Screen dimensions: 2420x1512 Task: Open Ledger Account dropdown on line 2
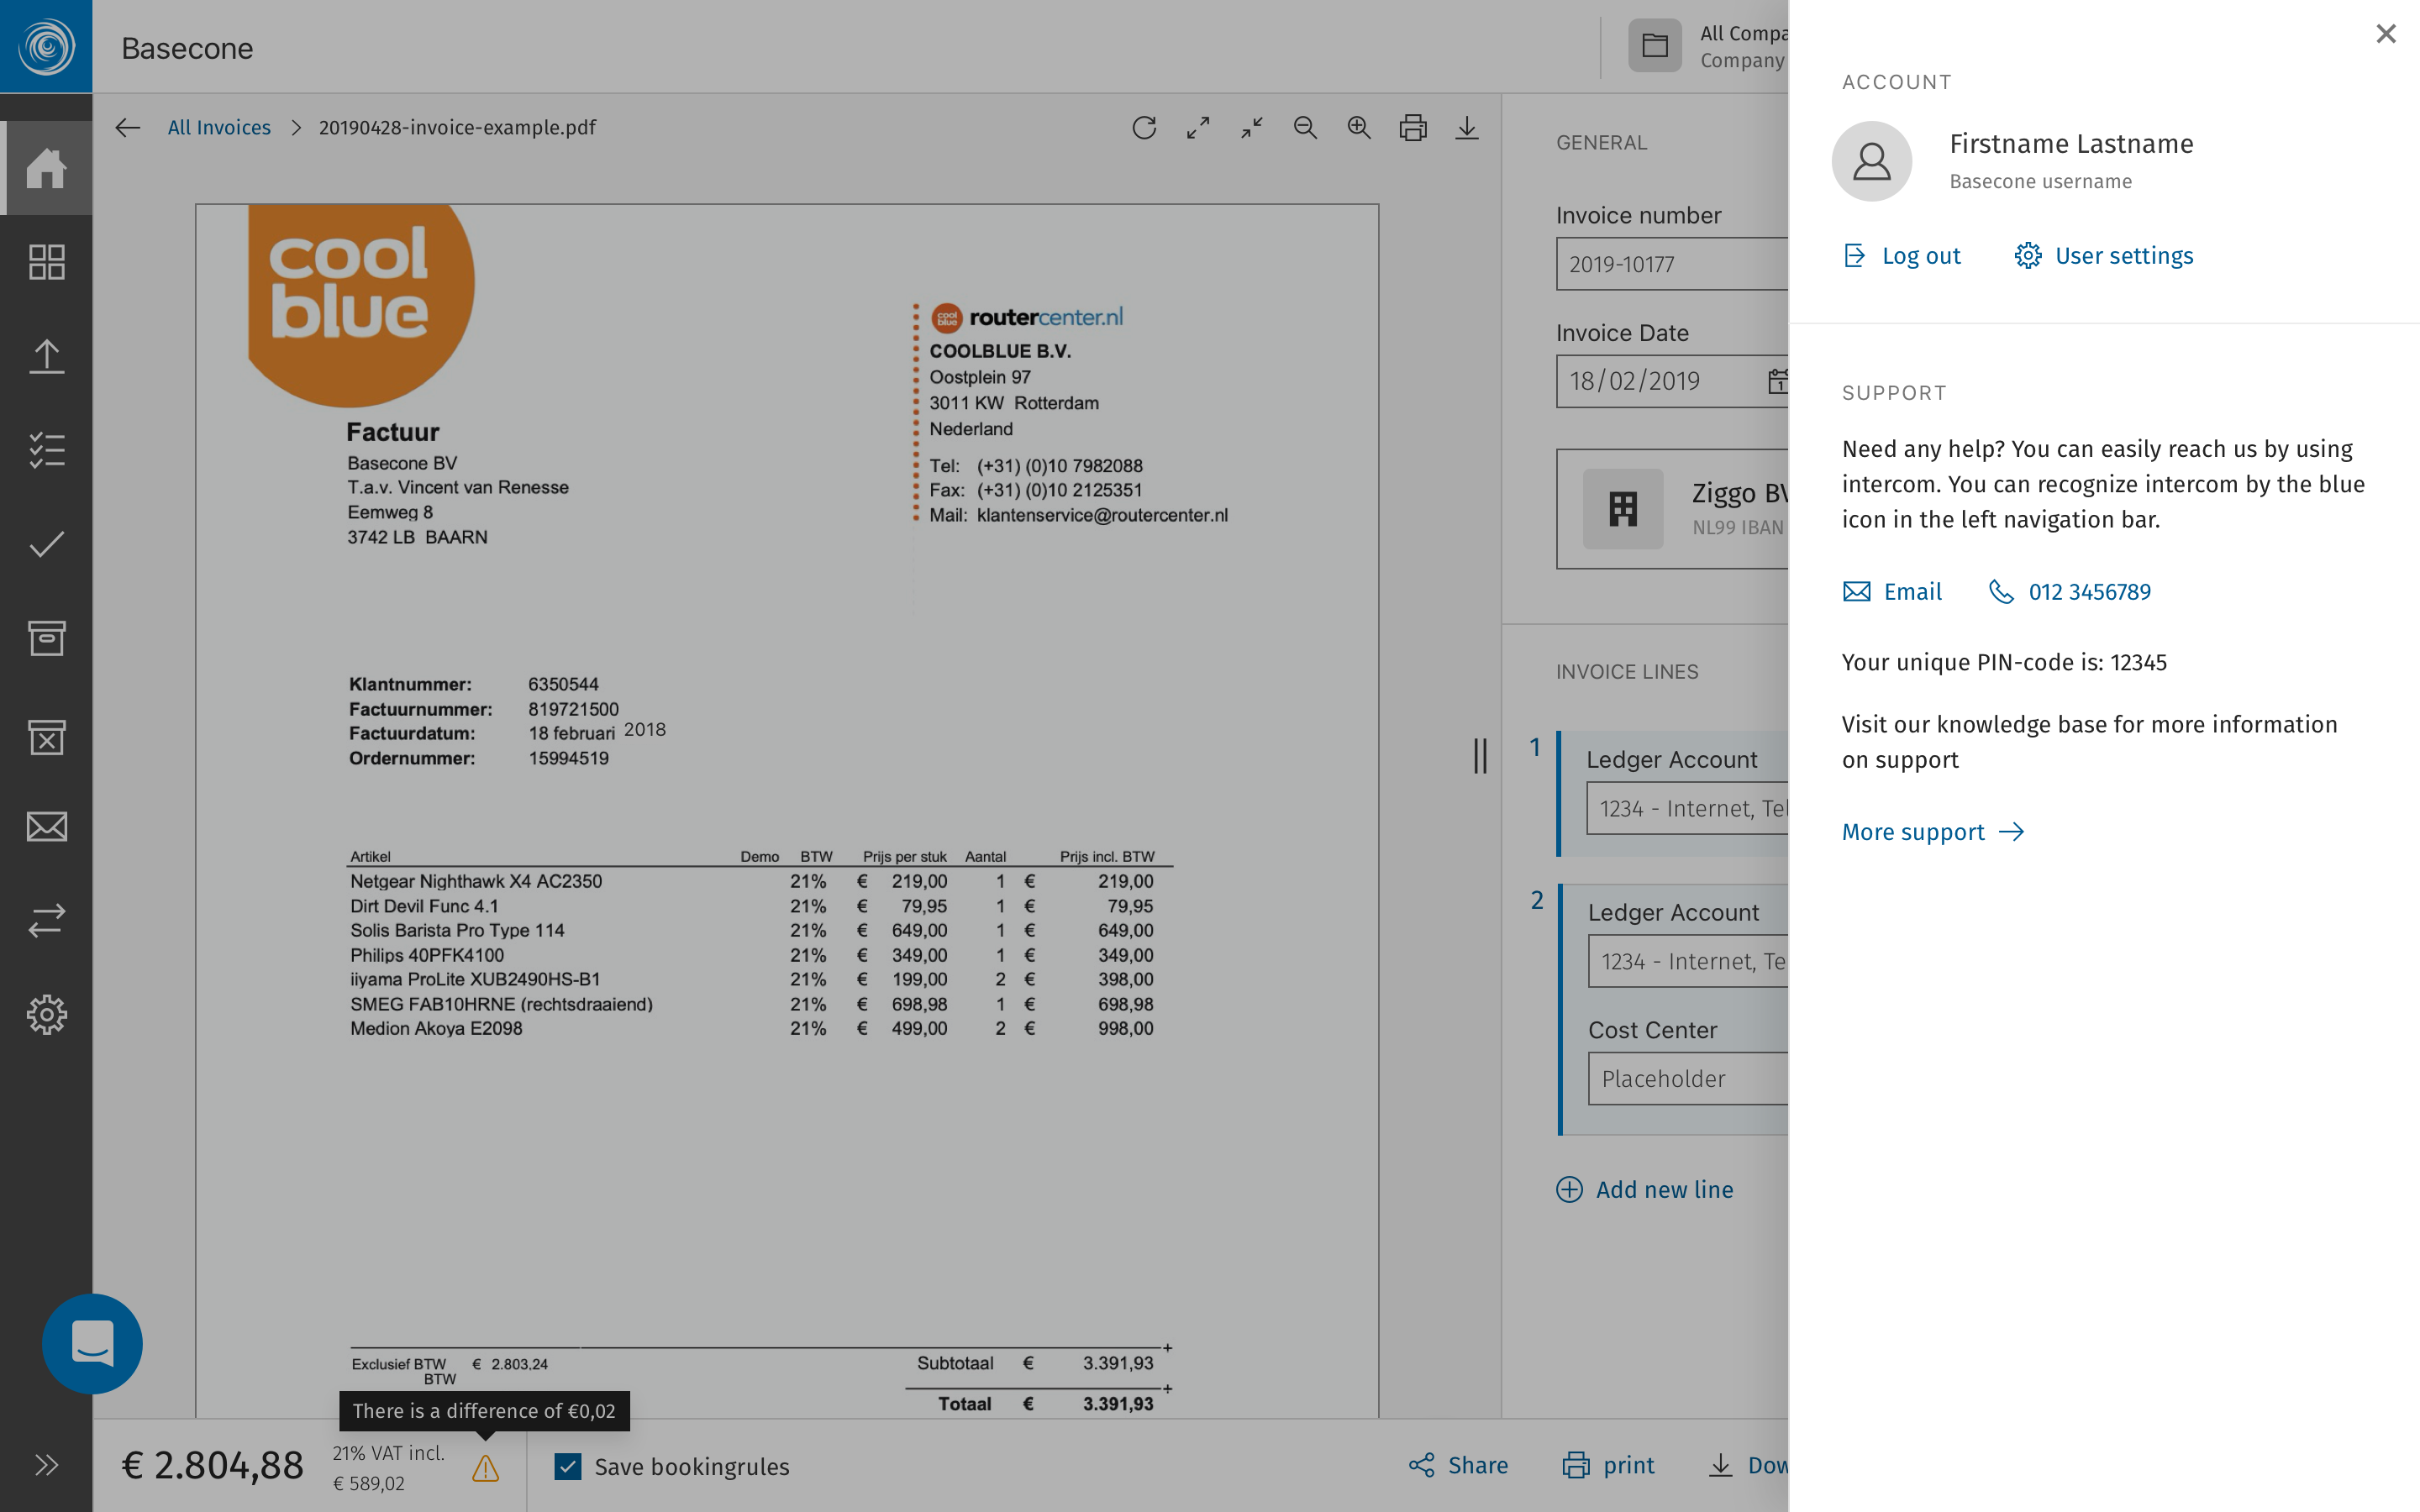(1688, 961)
